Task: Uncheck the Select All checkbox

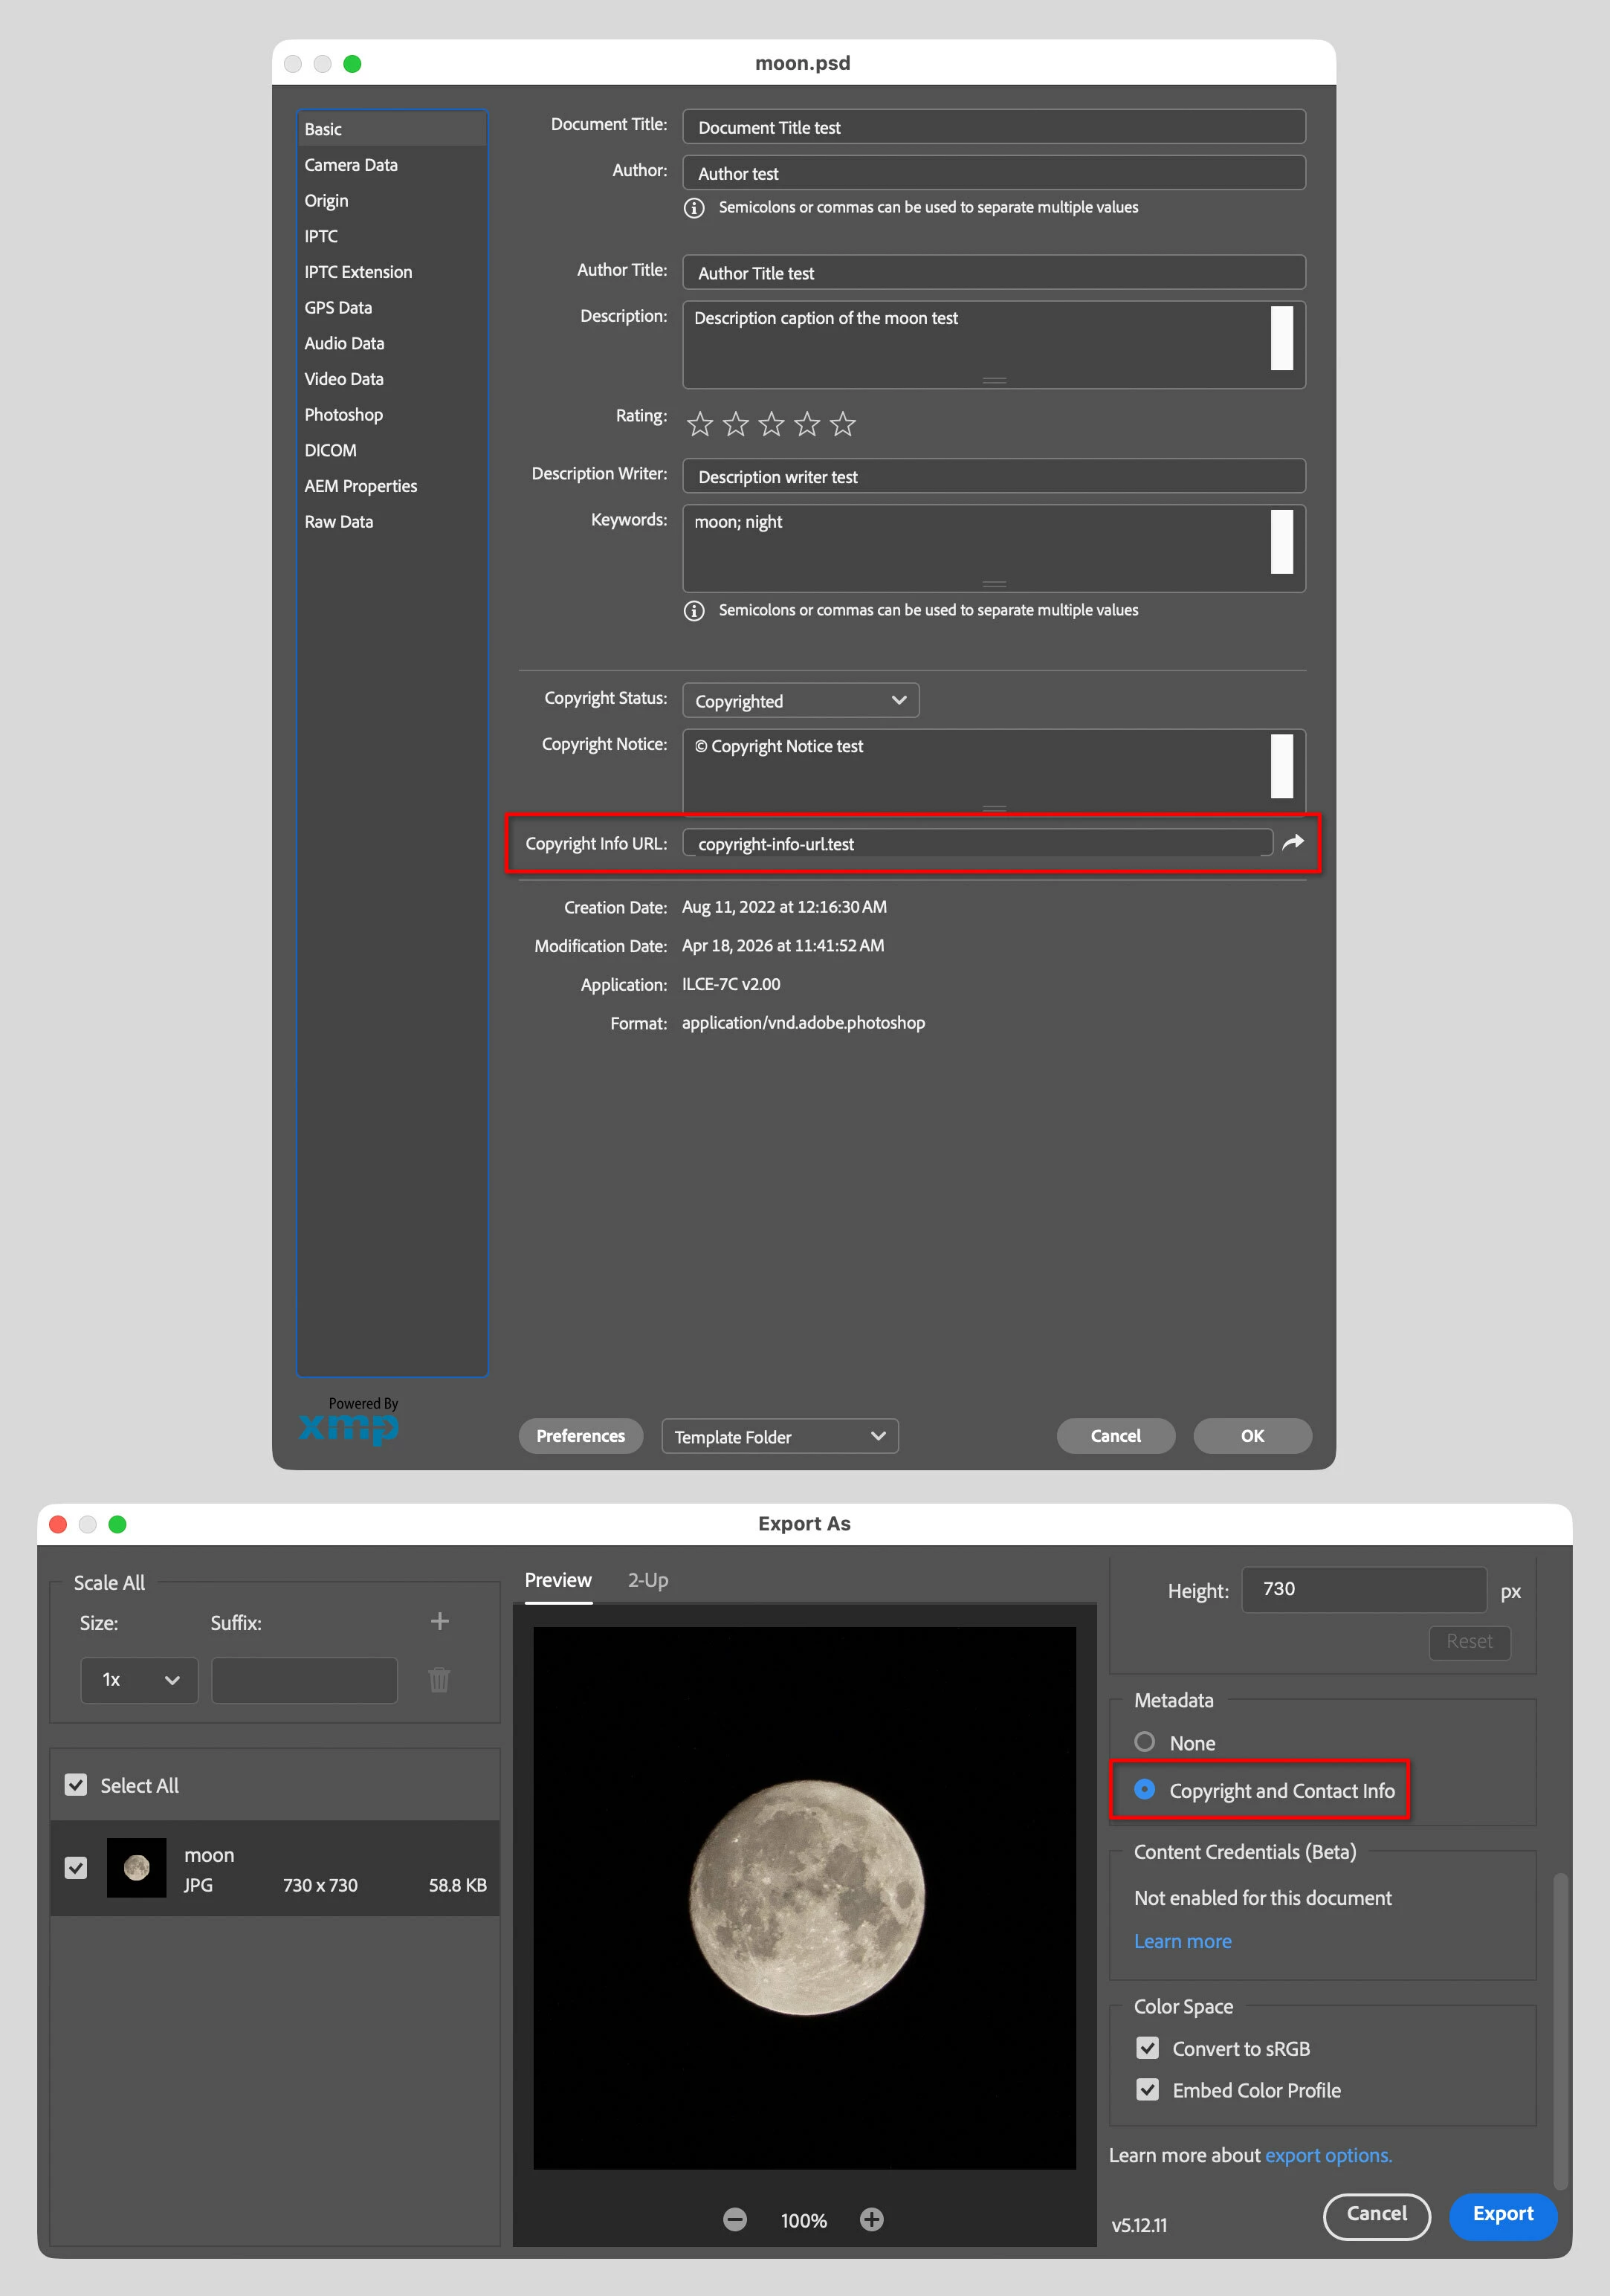Action: click(x=76, y=1785)
